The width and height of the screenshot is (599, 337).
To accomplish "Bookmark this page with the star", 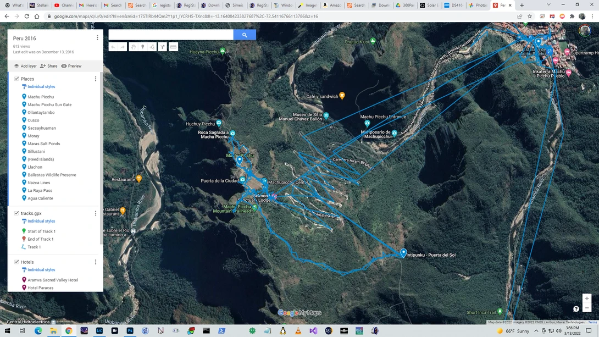I will pyautogui.click(x=529, y=16).
